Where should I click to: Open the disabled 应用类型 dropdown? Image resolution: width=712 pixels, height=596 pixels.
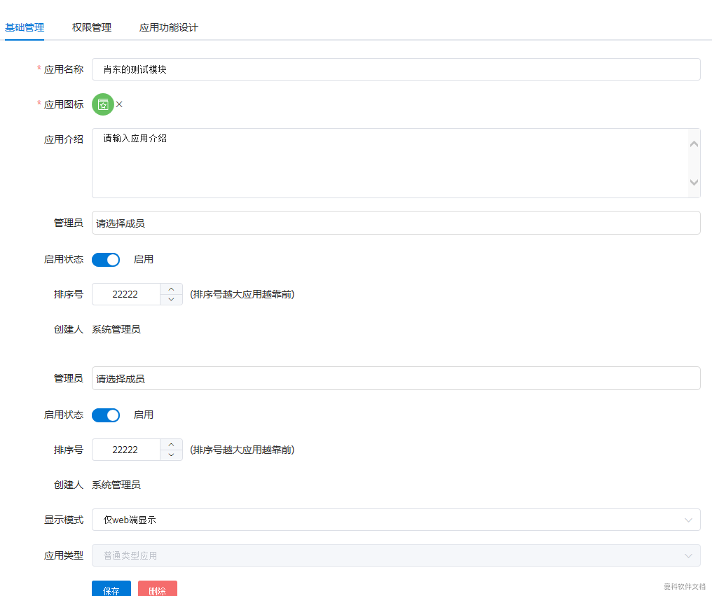396,555
